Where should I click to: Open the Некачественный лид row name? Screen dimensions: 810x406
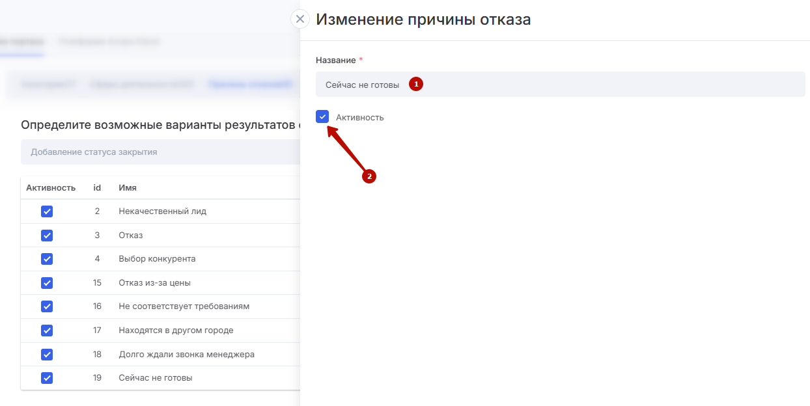coord(162,211)
